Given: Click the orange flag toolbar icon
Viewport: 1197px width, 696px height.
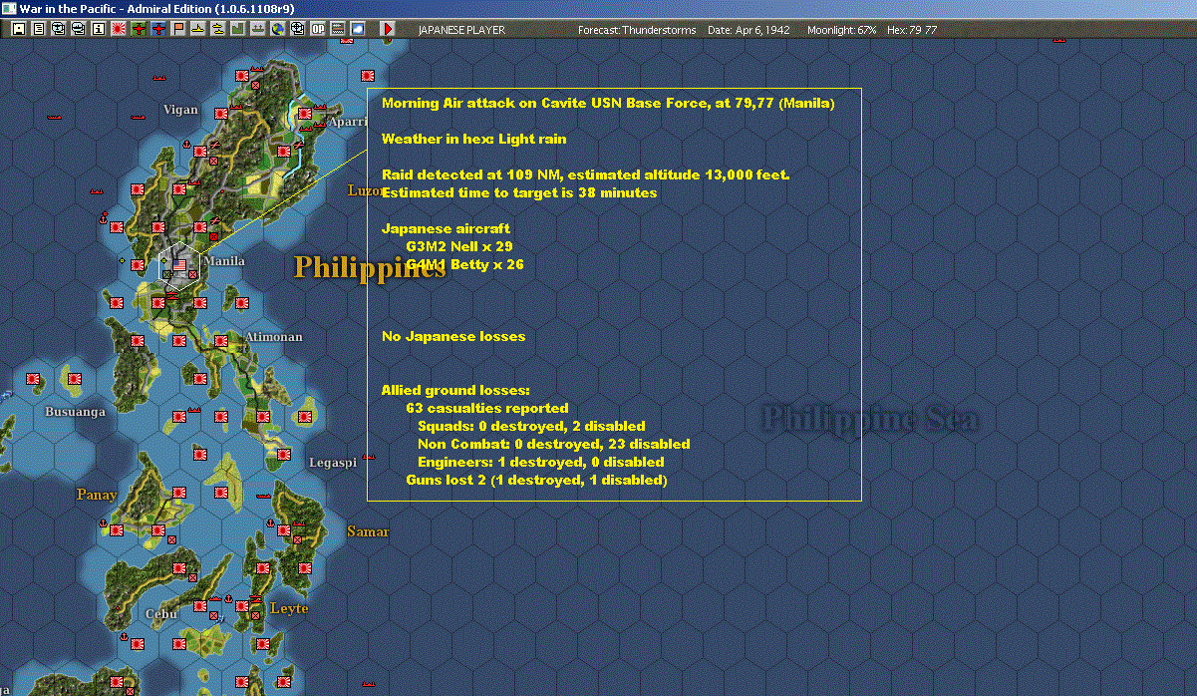Looking at the screenshot, I should coord(178,29).
